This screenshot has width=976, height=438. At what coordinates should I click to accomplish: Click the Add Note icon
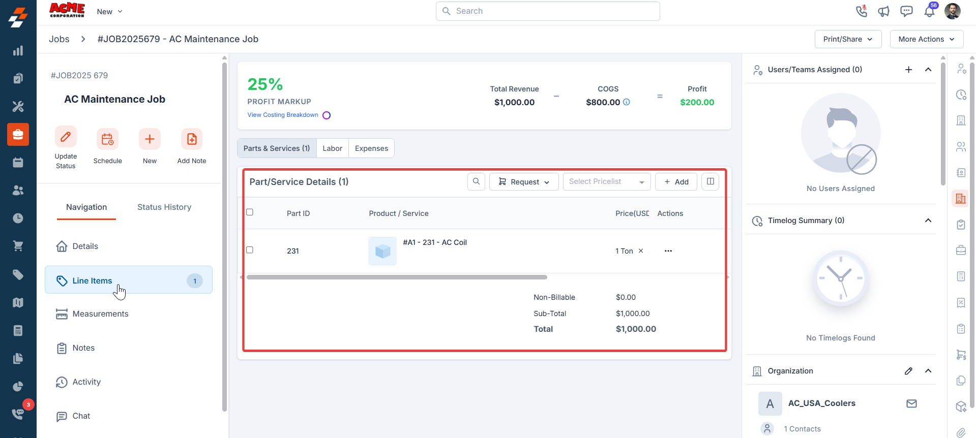[192, 139]
